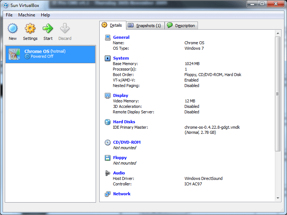Click the Powered Off status icon
The image size is (287, 215).
pos(27,56)
